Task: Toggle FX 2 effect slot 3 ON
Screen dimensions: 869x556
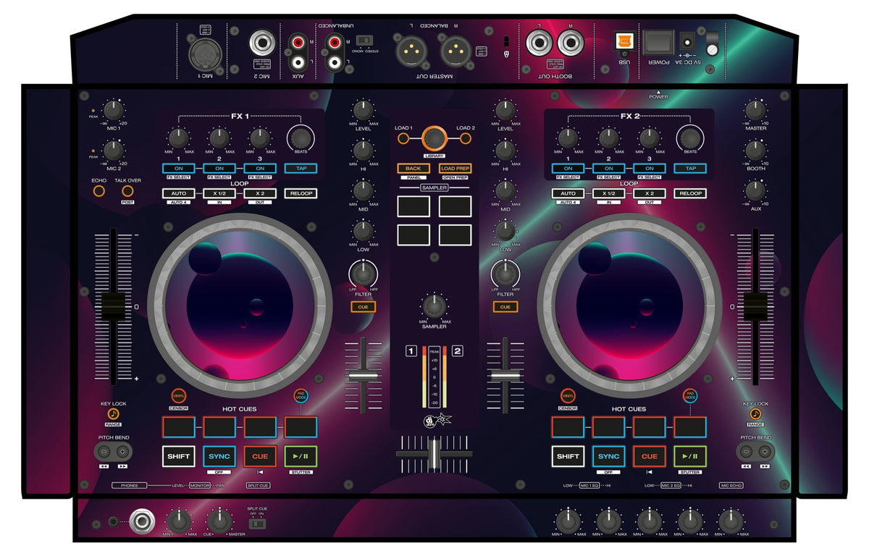Action: 650,168
